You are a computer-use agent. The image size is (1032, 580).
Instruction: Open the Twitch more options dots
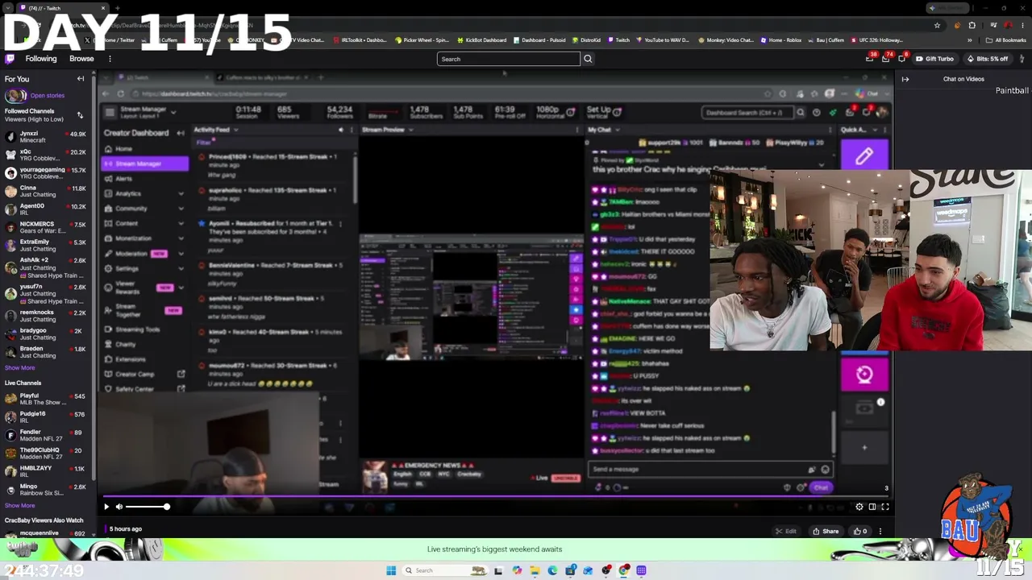click(110, 59)
